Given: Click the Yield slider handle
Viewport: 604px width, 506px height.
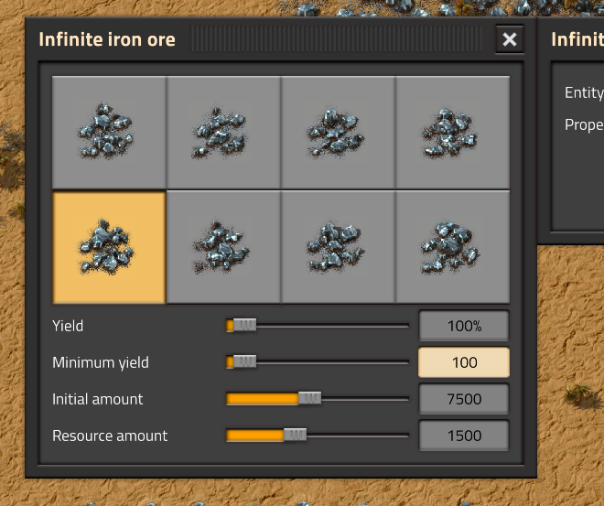Looking at the screenshot, I should (244, 325).
